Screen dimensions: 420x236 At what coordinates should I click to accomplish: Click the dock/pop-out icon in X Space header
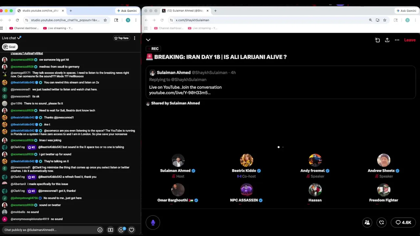(377, 40)
